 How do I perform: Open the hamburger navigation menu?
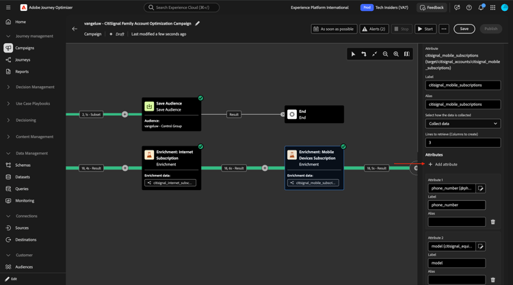tap(8, 8)
